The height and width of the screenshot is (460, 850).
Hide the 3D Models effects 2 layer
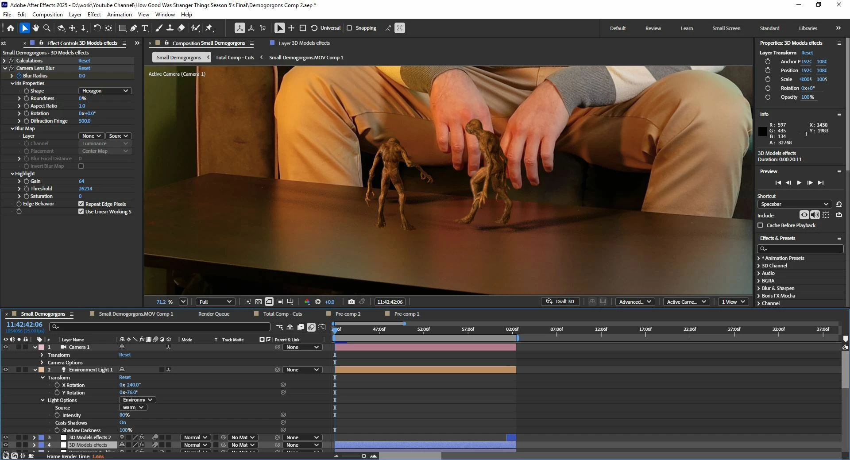tap(6, 437)
